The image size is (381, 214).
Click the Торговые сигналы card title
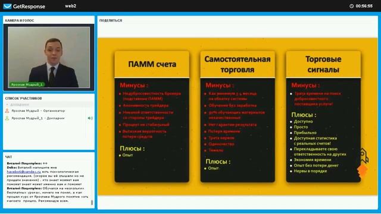coord(323,64)
